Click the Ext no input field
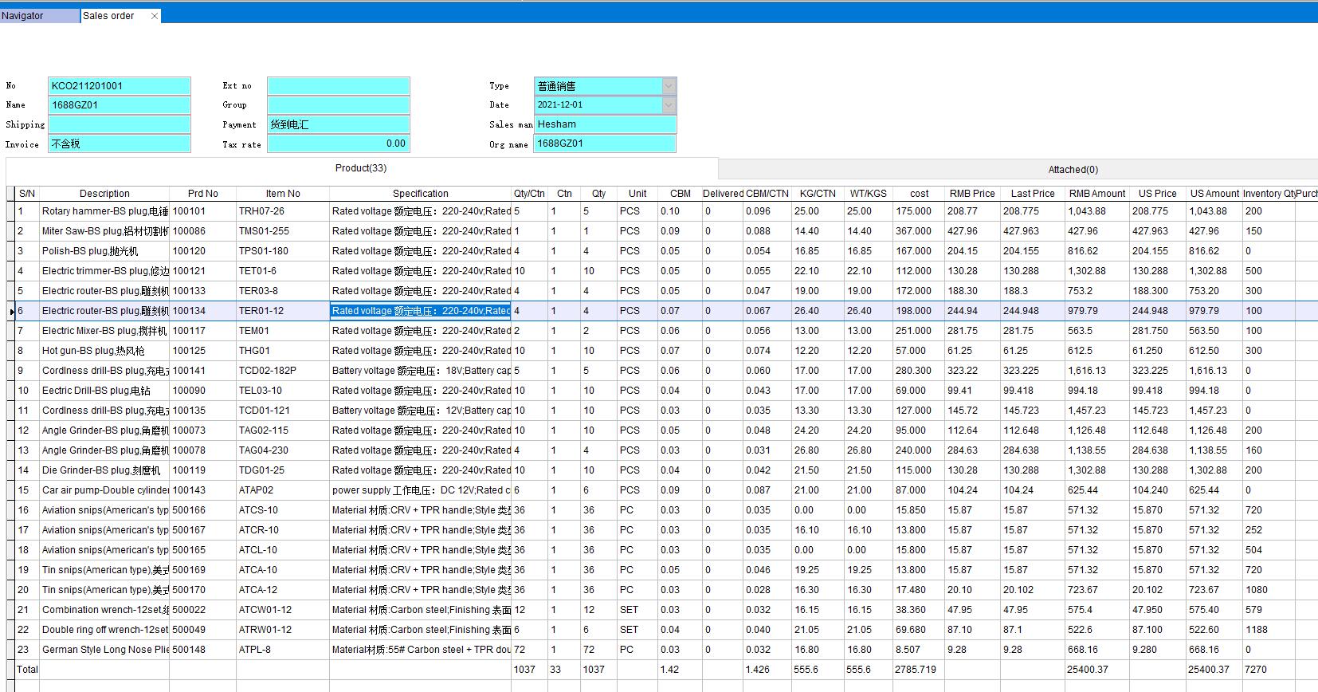 click(x=338, y=86)
